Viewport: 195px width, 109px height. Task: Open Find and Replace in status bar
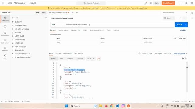[12, 101]
